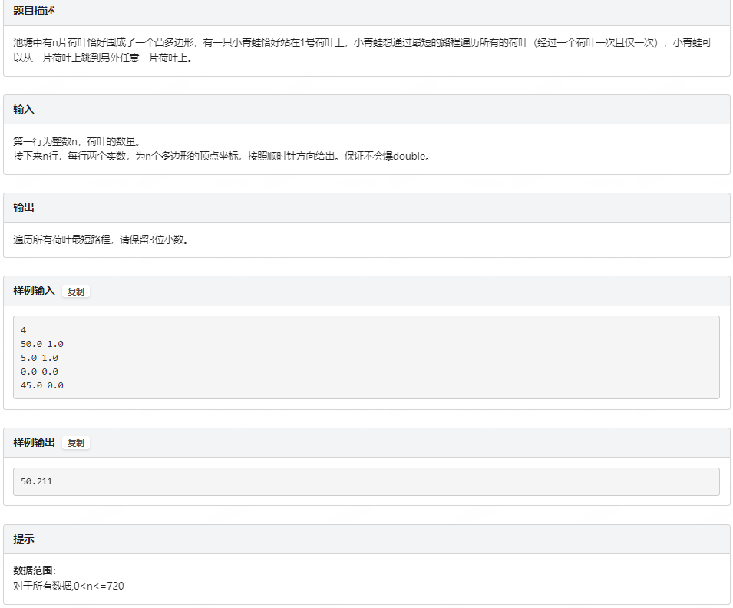Click the 提示 section heading

coord(24,539)
